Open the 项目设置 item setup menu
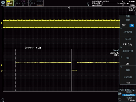The image size is (136, 102). pos(128,32)
